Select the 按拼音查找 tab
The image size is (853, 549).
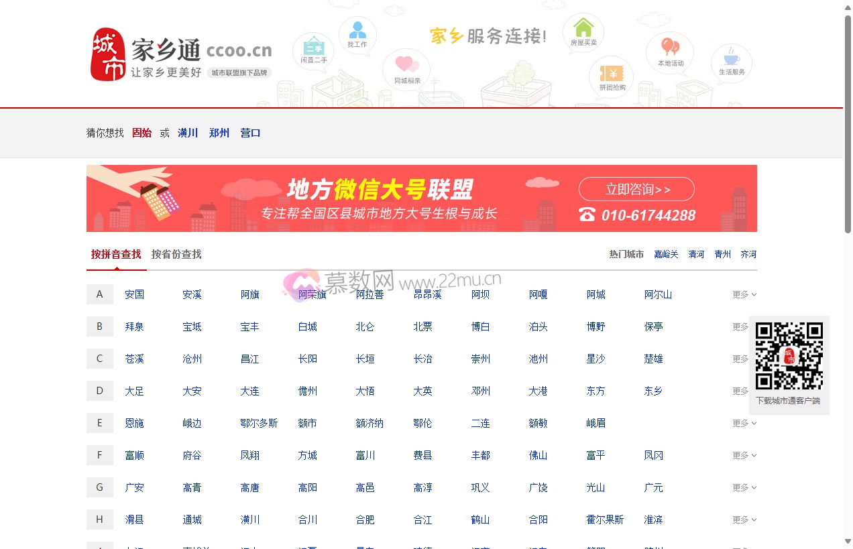click(116, 255)
